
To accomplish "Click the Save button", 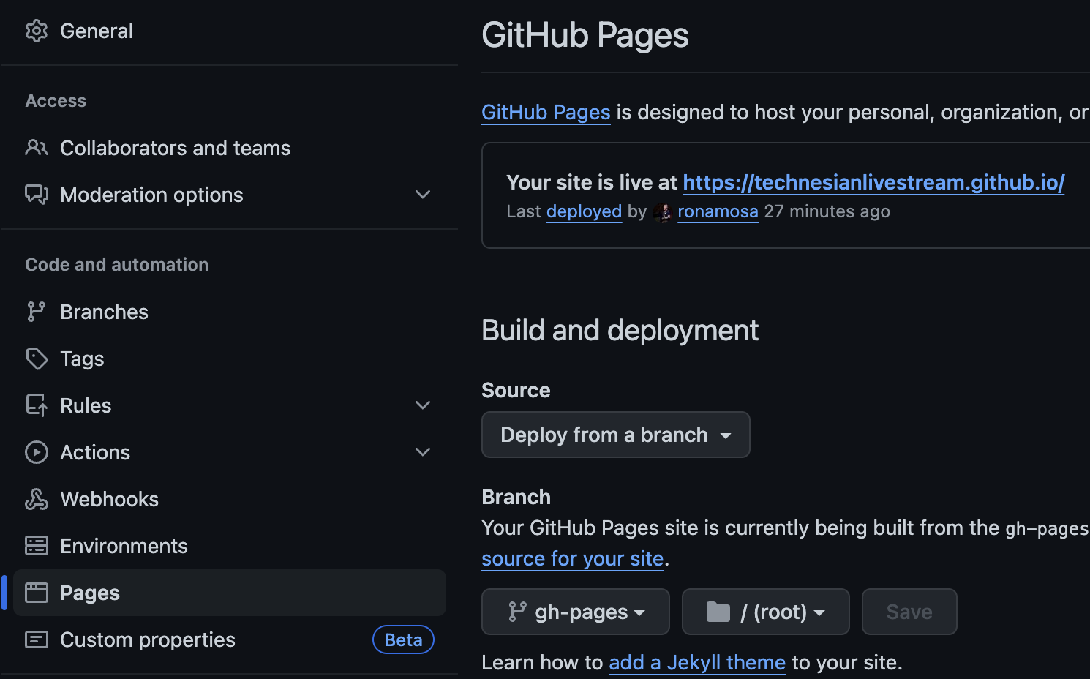I will tap(909, 612).
